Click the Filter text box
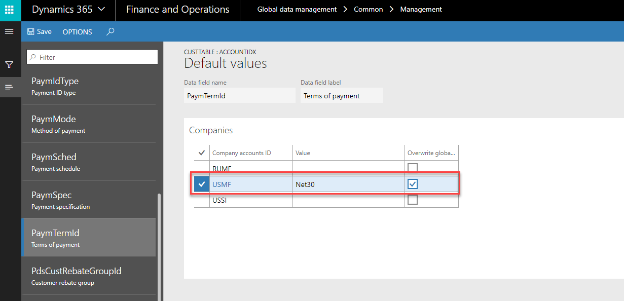624x301 pixels. [92, 57]
